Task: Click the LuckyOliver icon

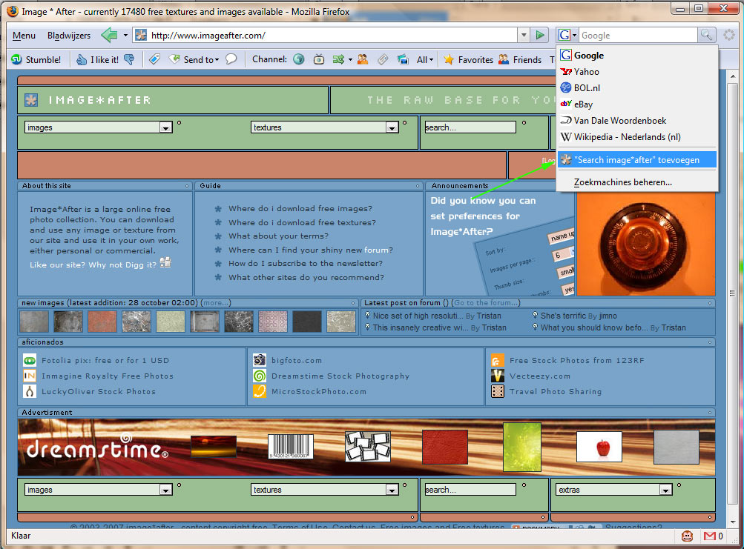Action: pyautogui.click(x=30, y=392)
